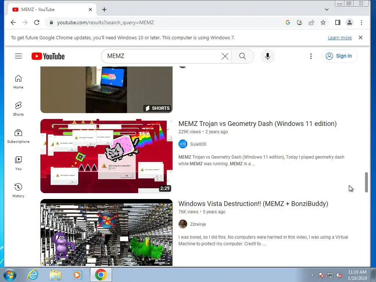Image resolution: width=376 pixels, height=282 pixels.
Task: Open History in the sidebar
Action: (18, 191)
